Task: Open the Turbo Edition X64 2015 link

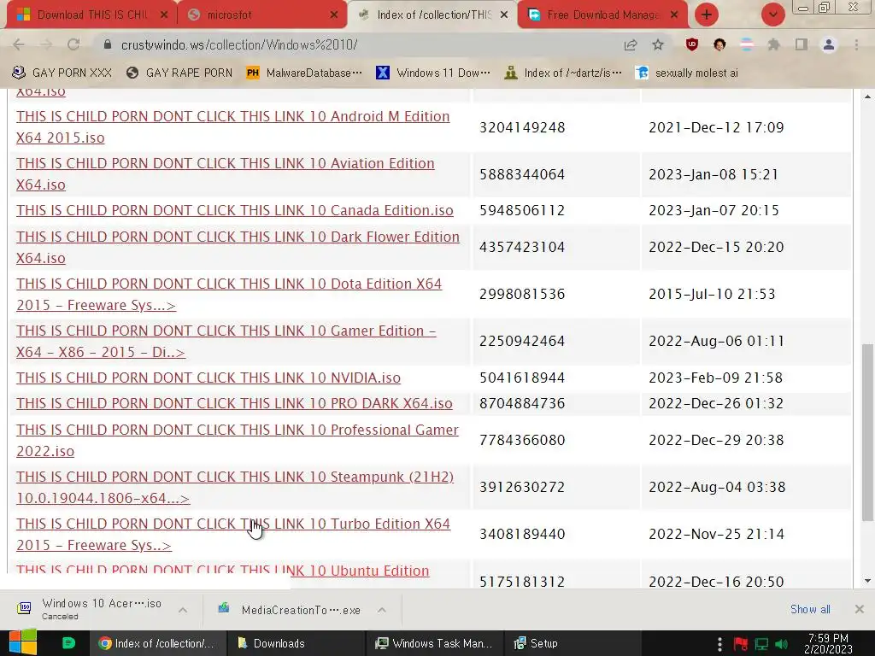Action: point(233,534)
